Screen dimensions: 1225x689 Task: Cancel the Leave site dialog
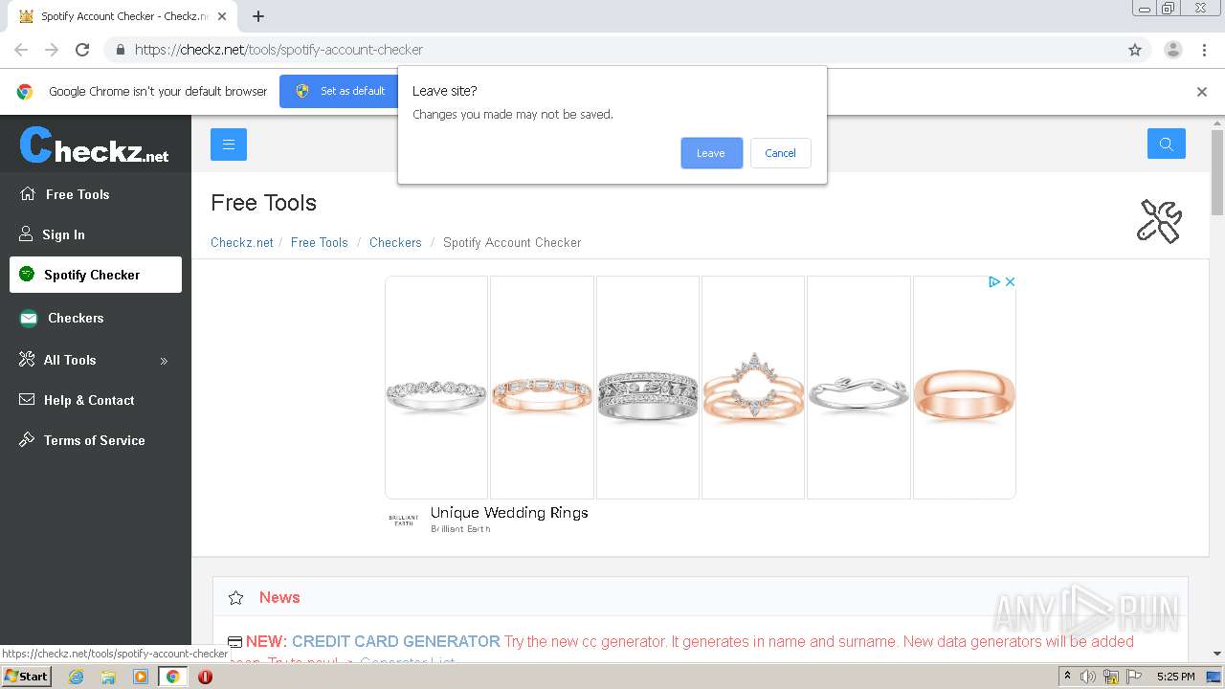[780, 153]
